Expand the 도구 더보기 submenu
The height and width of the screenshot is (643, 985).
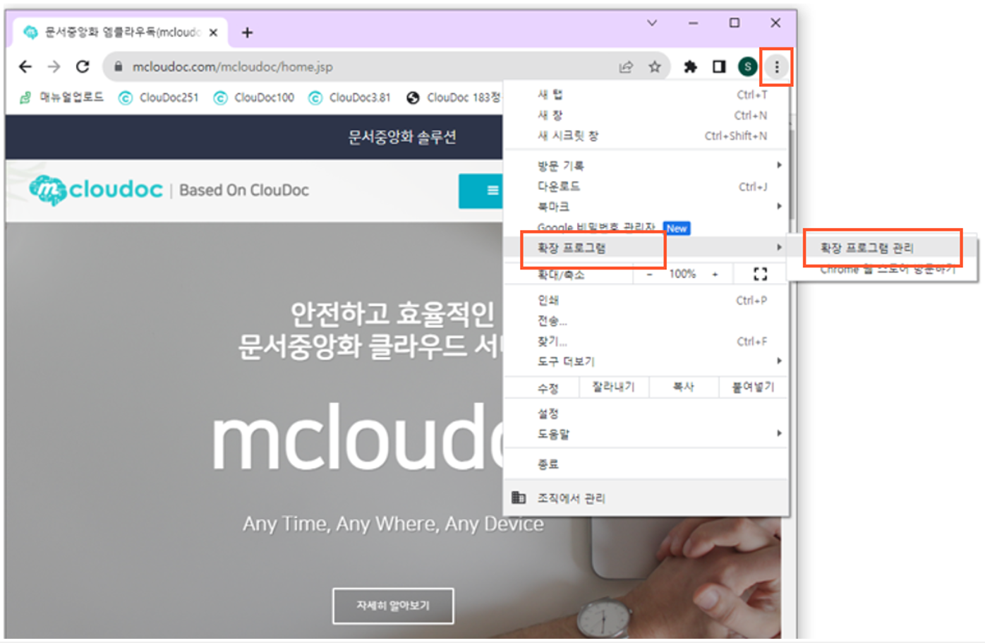tap(646, 361)
